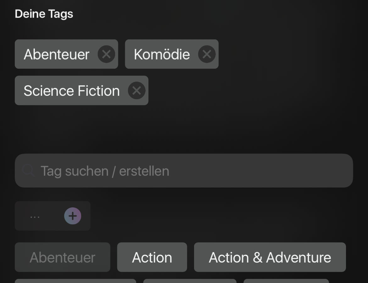Remove the Abenteuer tag via its X icon
This screenshot has height=283, width=368.
coord(106,54)
